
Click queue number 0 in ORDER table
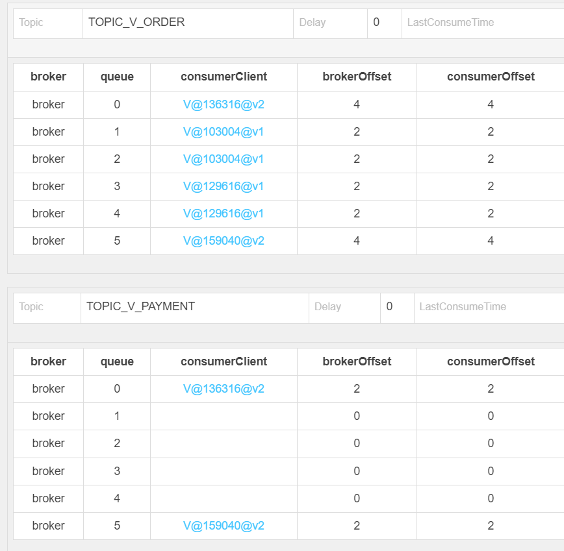point(117,104)
